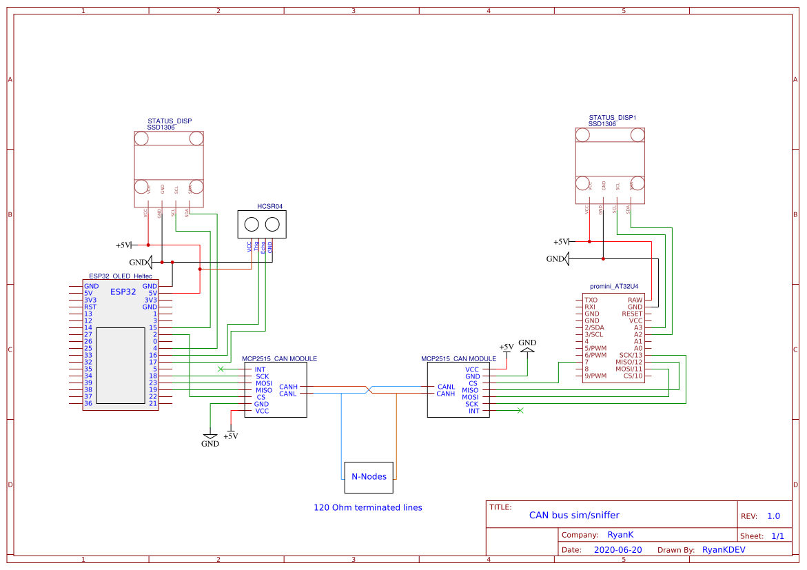807x570 pixels.
Task: Click pin 36 label on ESP32
Action: 88,404
